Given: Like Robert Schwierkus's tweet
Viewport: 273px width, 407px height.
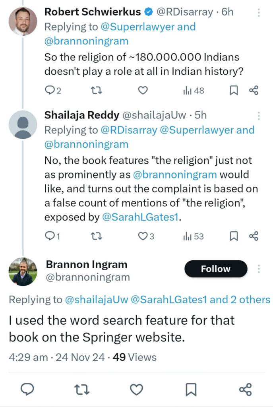Looking at the screenshot, I should coord(142,91).
